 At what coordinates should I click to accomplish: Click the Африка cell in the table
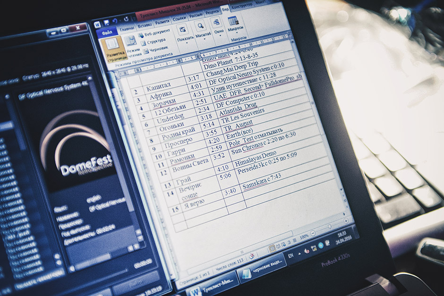[x=161, y=95]
